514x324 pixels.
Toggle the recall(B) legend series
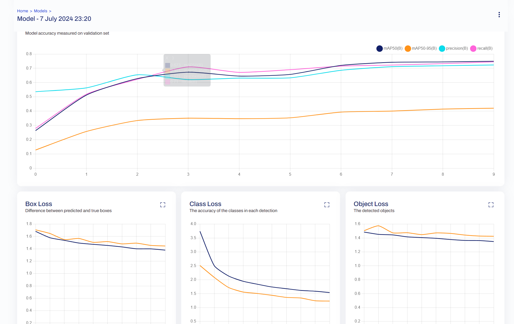click(x=485, y=48)
